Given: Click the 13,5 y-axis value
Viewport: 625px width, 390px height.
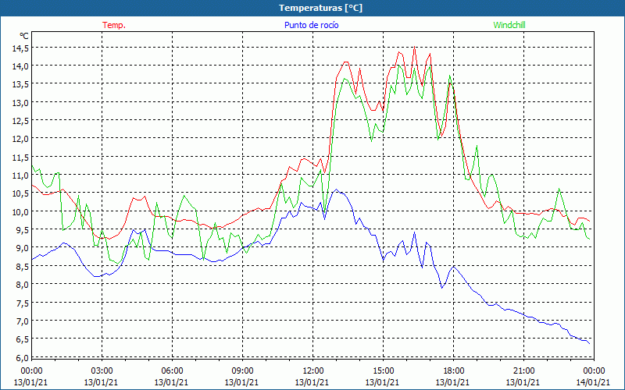Looking at the screenshot, I should pyautogui.click(x=21, y=85).
